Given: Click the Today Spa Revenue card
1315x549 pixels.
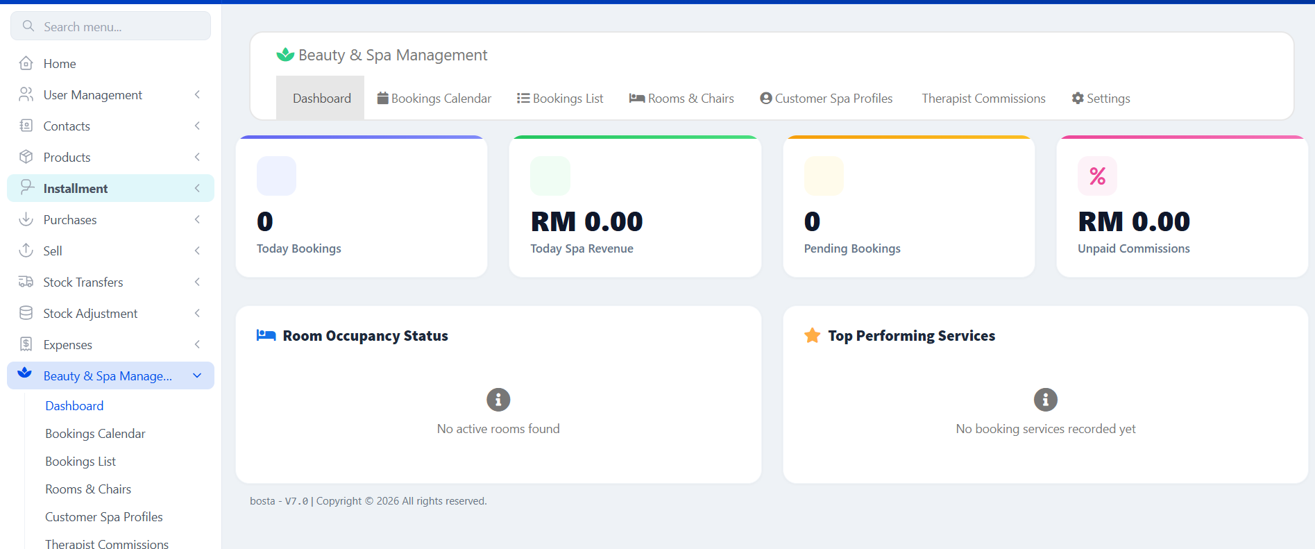Looking at the screenshot, I should point(635,206).
